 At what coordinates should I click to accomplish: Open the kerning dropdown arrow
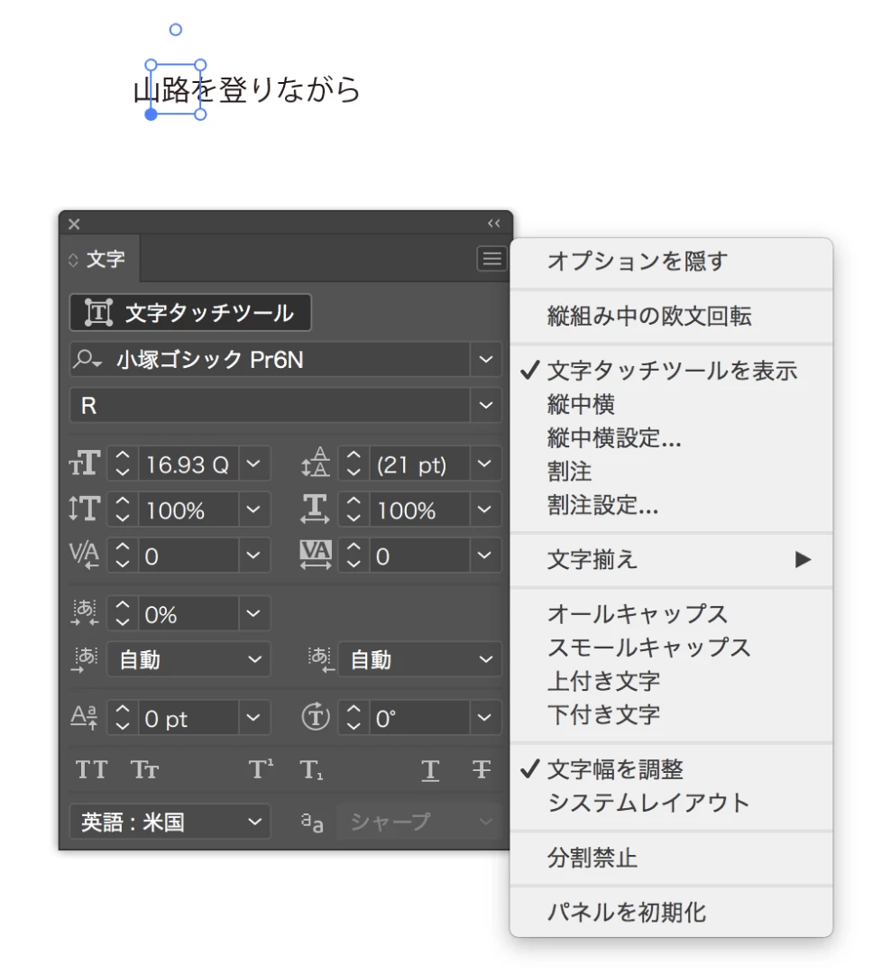click(x=253, y=556)
